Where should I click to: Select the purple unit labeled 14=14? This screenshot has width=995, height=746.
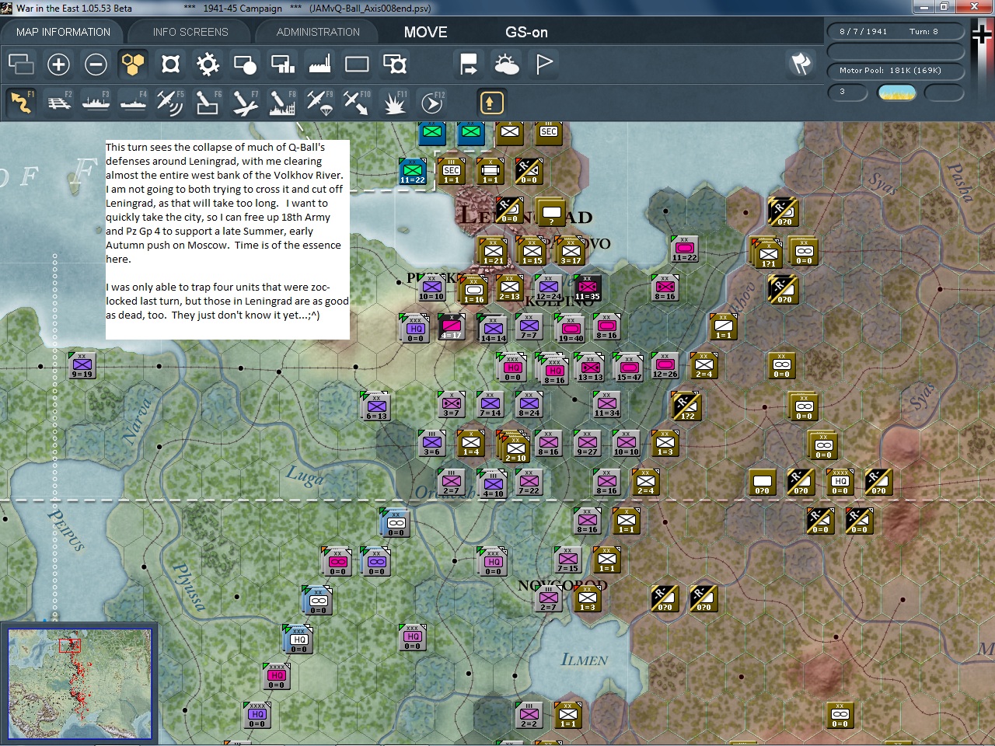coord(494,329)
